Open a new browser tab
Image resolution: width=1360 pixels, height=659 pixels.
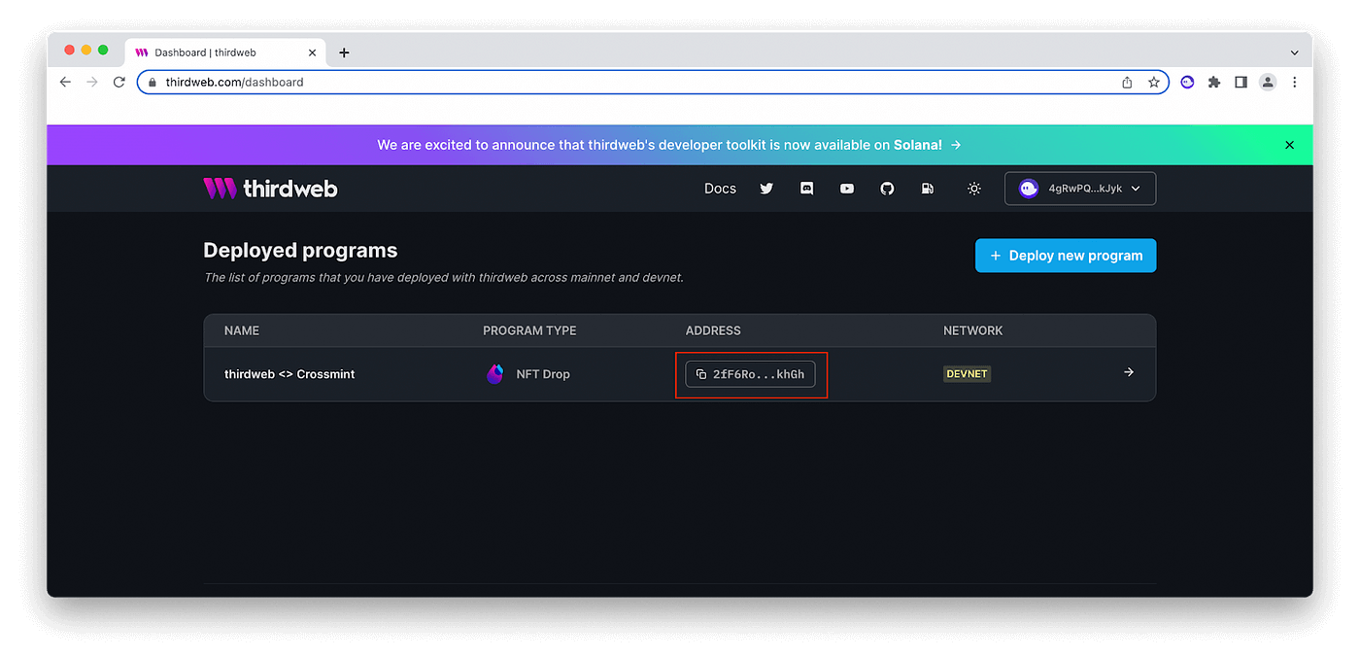click(x=344, y=52)
